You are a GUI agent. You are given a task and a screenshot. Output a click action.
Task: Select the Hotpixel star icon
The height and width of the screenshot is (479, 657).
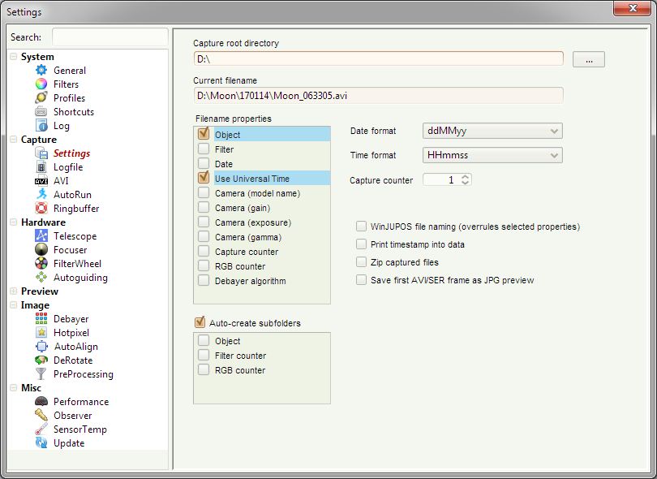tap(41, 333)
